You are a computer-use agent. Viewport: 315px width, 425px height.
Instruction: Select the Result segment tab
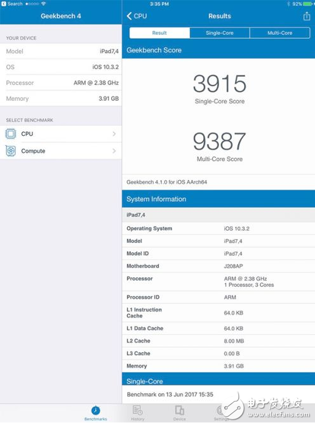pyautogui.click(x=159, y=33)
